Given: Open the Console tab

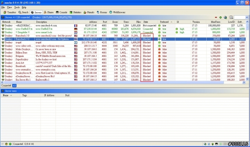Looking at the screenshot, I should click(x=62, y=12).
